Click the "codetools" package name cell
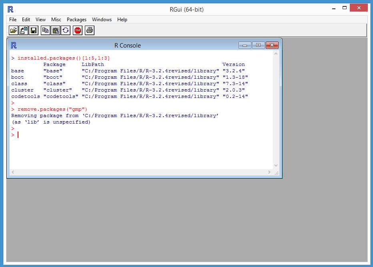 click(x=61, y=96)
